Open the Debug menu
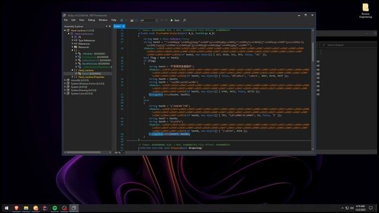 tap(91, 20)
